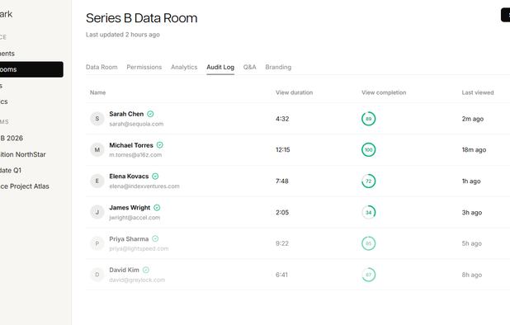Image resolution: width=510 pixels, height=325 pixels.
Task: Go to the Branding tab
Action: 278,67
